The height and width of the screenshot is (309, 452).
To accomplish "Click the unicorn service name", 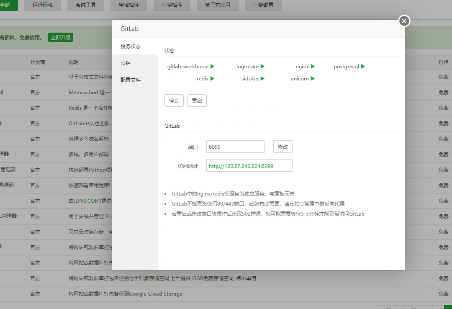I will click(300, 78).
